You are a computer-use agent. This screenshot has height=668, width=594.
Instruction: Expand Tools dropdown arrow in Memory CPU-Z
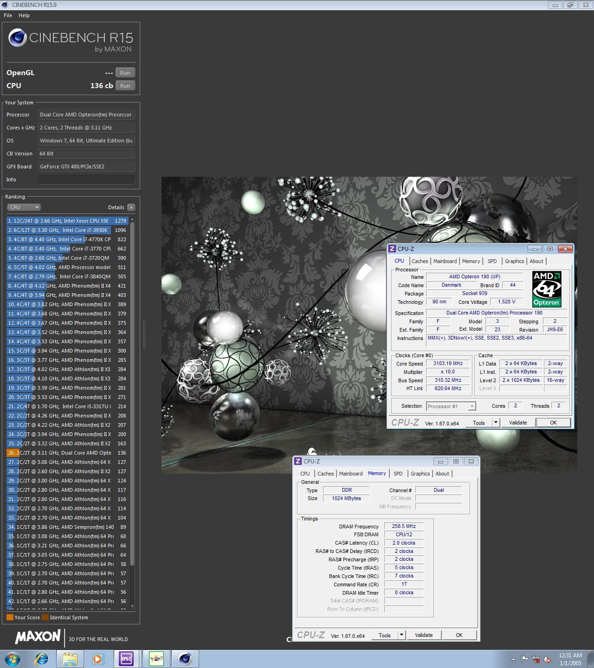401,635
